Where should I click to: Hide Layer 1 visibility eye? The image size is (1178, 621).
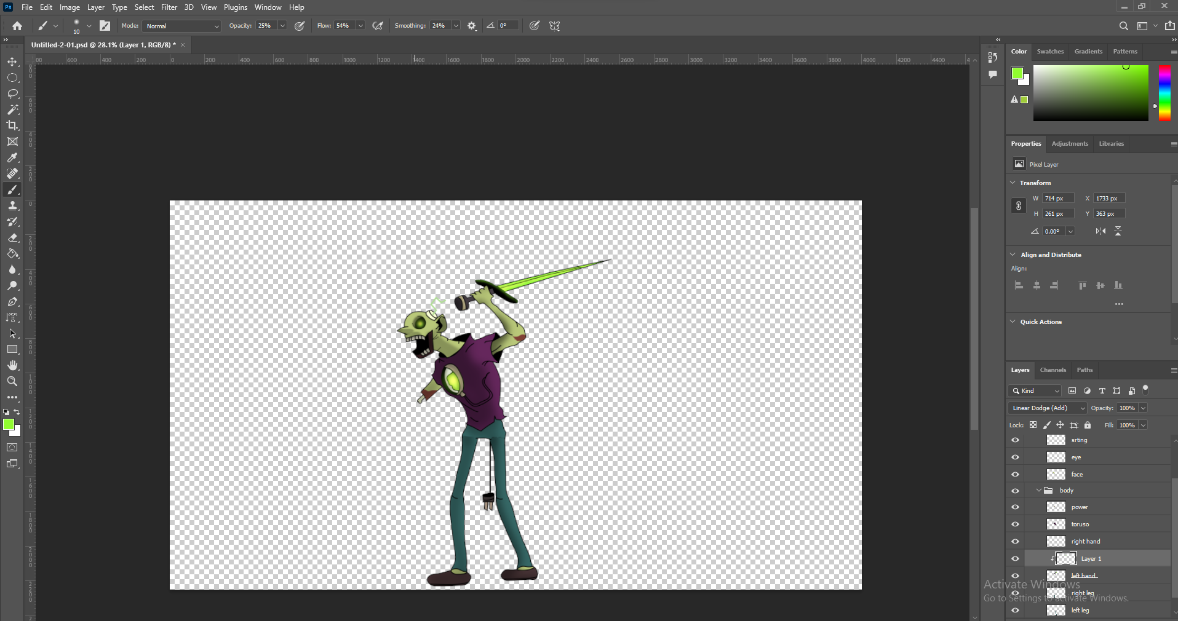(x=1015, y=559)
